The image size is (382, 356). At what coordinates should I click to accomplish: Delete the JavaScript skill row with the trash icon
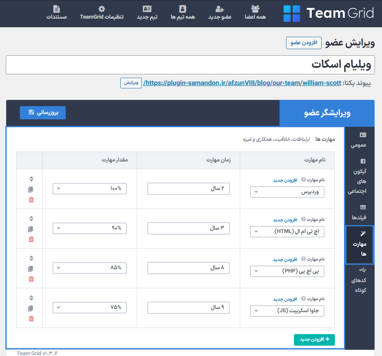(31, 319)
